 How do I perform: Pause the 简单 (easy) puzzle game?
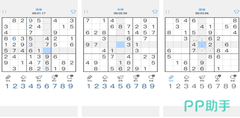[x=4, y=12]
